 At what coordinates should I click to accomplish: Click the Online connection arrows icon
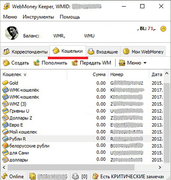pyautogui.click(x=5, y=176)
